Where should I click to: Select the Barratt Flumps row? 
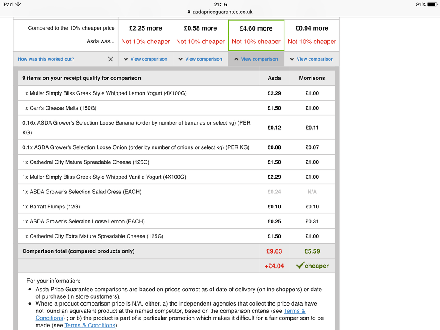pos(176,207)
